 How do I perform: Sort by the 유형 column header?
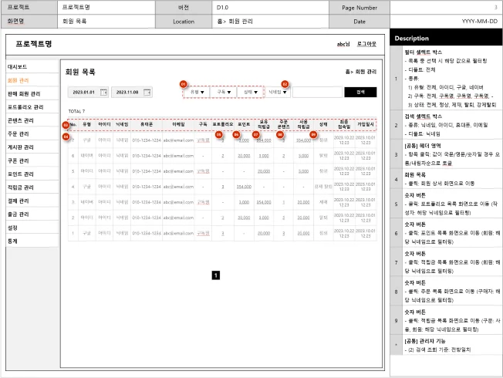86,124
